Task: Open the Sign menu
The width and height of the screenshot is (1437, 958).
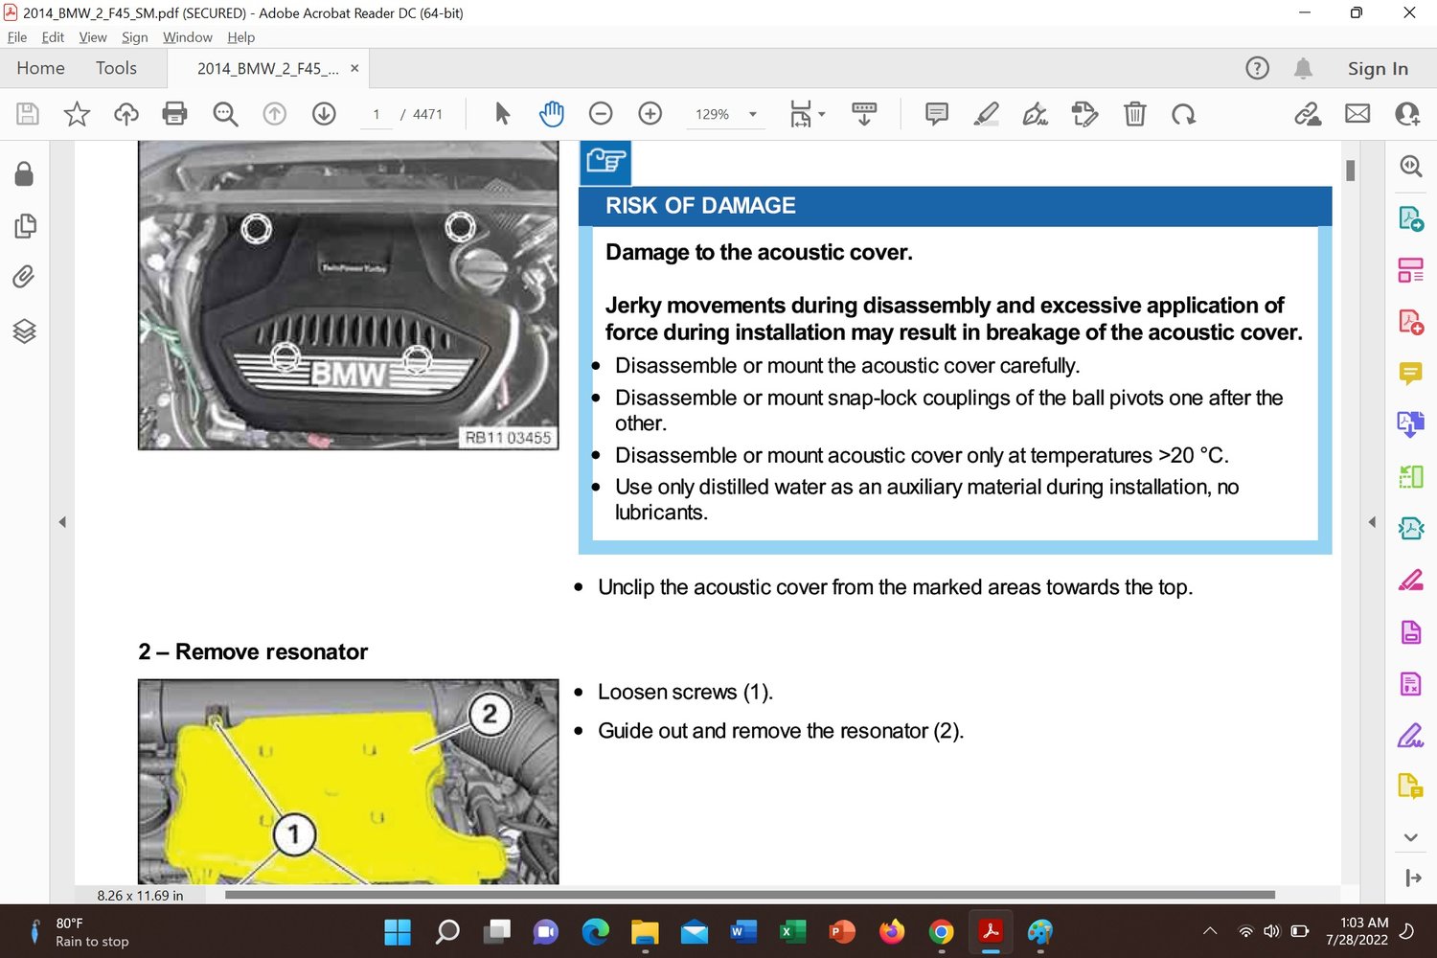Action: (x=135, y=37)
